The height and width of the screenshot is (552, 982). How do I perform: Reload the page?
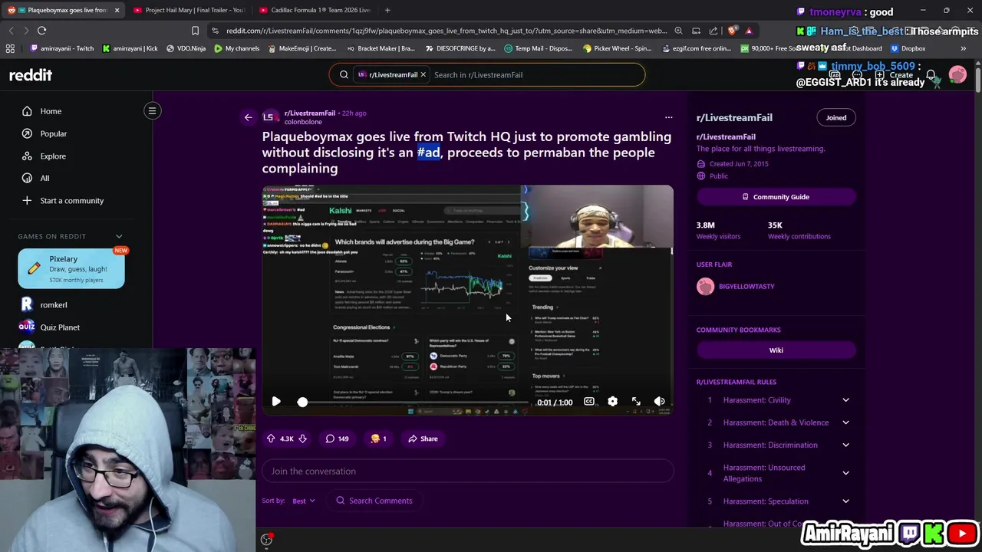coord(41,31)
